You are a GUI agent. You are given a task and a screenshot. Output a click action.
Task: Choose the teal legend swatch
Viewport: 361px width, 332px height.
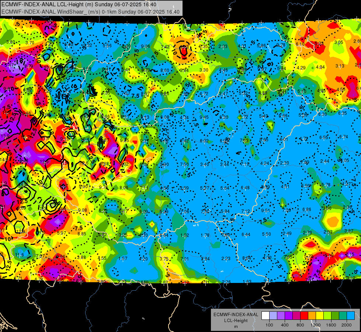click(x=343, y=316)
